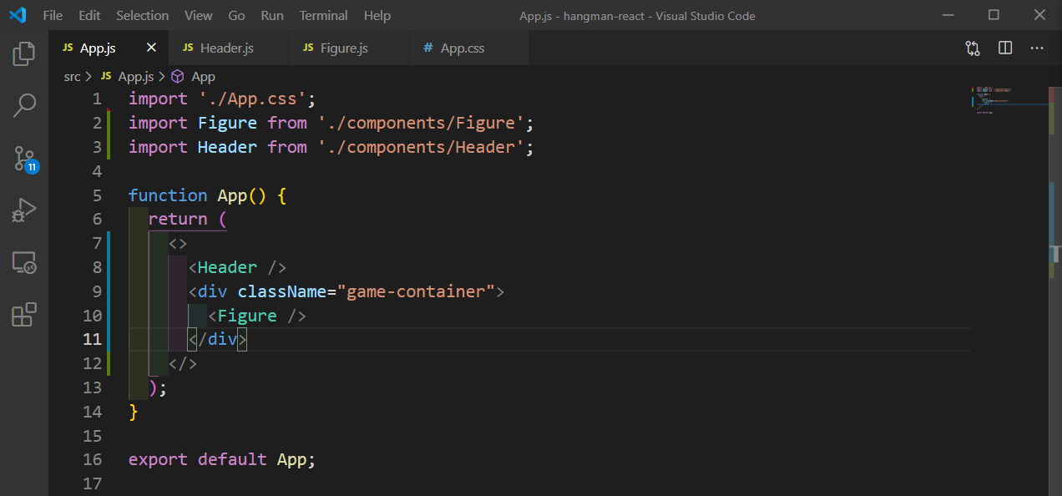This screenshot has width=1062, height=496.
Task: Click the App symbol breadcrumb
Action: (x=203, y=76)
